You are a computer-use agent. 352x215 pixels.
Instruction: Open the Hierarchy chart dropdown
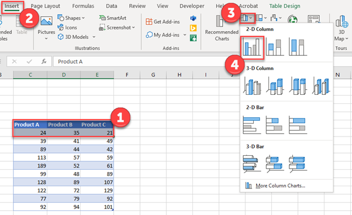(261, 18)
